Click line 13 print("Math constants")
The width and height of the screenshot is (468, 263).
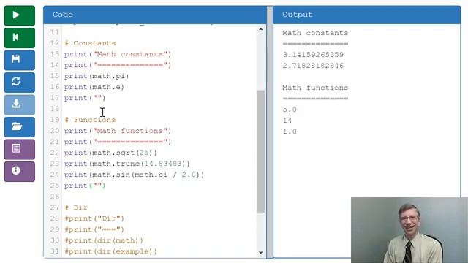[118, 54]
